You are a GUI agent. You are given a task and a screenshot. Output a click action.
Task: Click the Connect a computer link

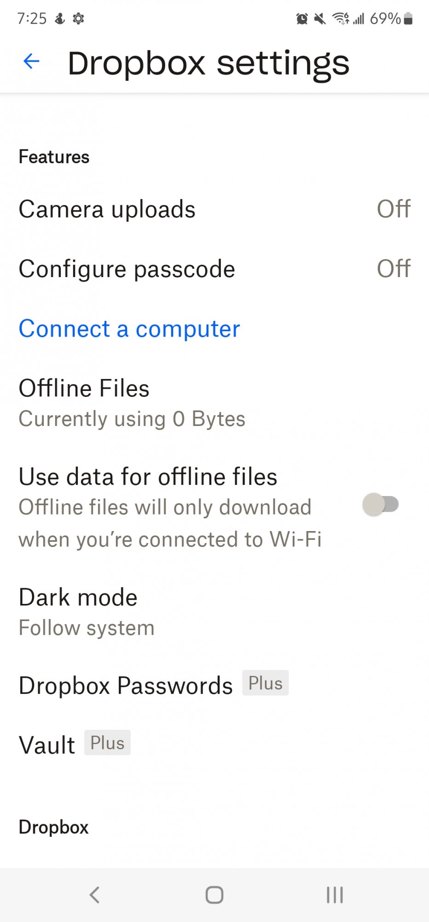pos(129,329)
